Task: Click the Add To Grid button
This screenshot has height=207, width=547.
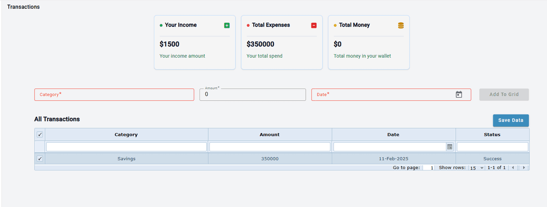Action: point(504,95)
